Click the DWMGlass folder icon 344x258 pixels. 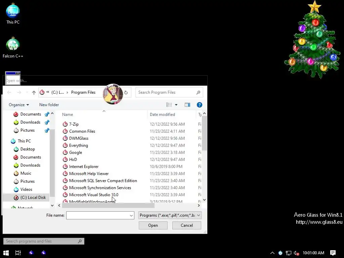65,138
